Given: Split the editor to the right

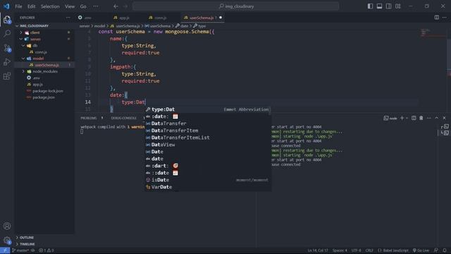Looking at the screenshot, I should click(x=437, y=18).
